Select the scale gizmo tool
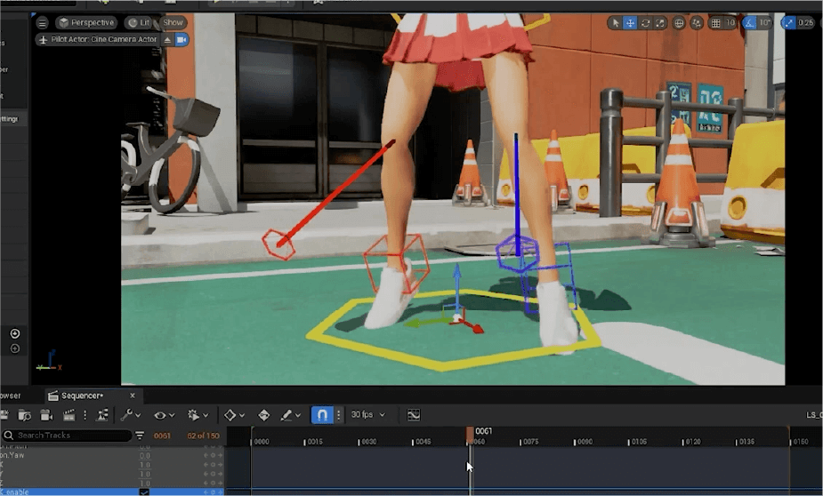Image resolution: width=823 pixels, height=496 pixels. [x=659, y=23]
